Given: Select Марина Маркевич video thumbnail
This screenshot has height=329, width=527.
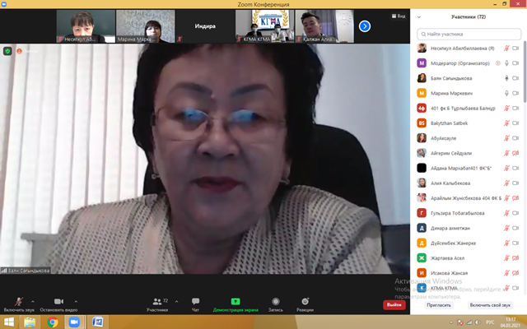Looking at the screenshot, I should (145, 26).
